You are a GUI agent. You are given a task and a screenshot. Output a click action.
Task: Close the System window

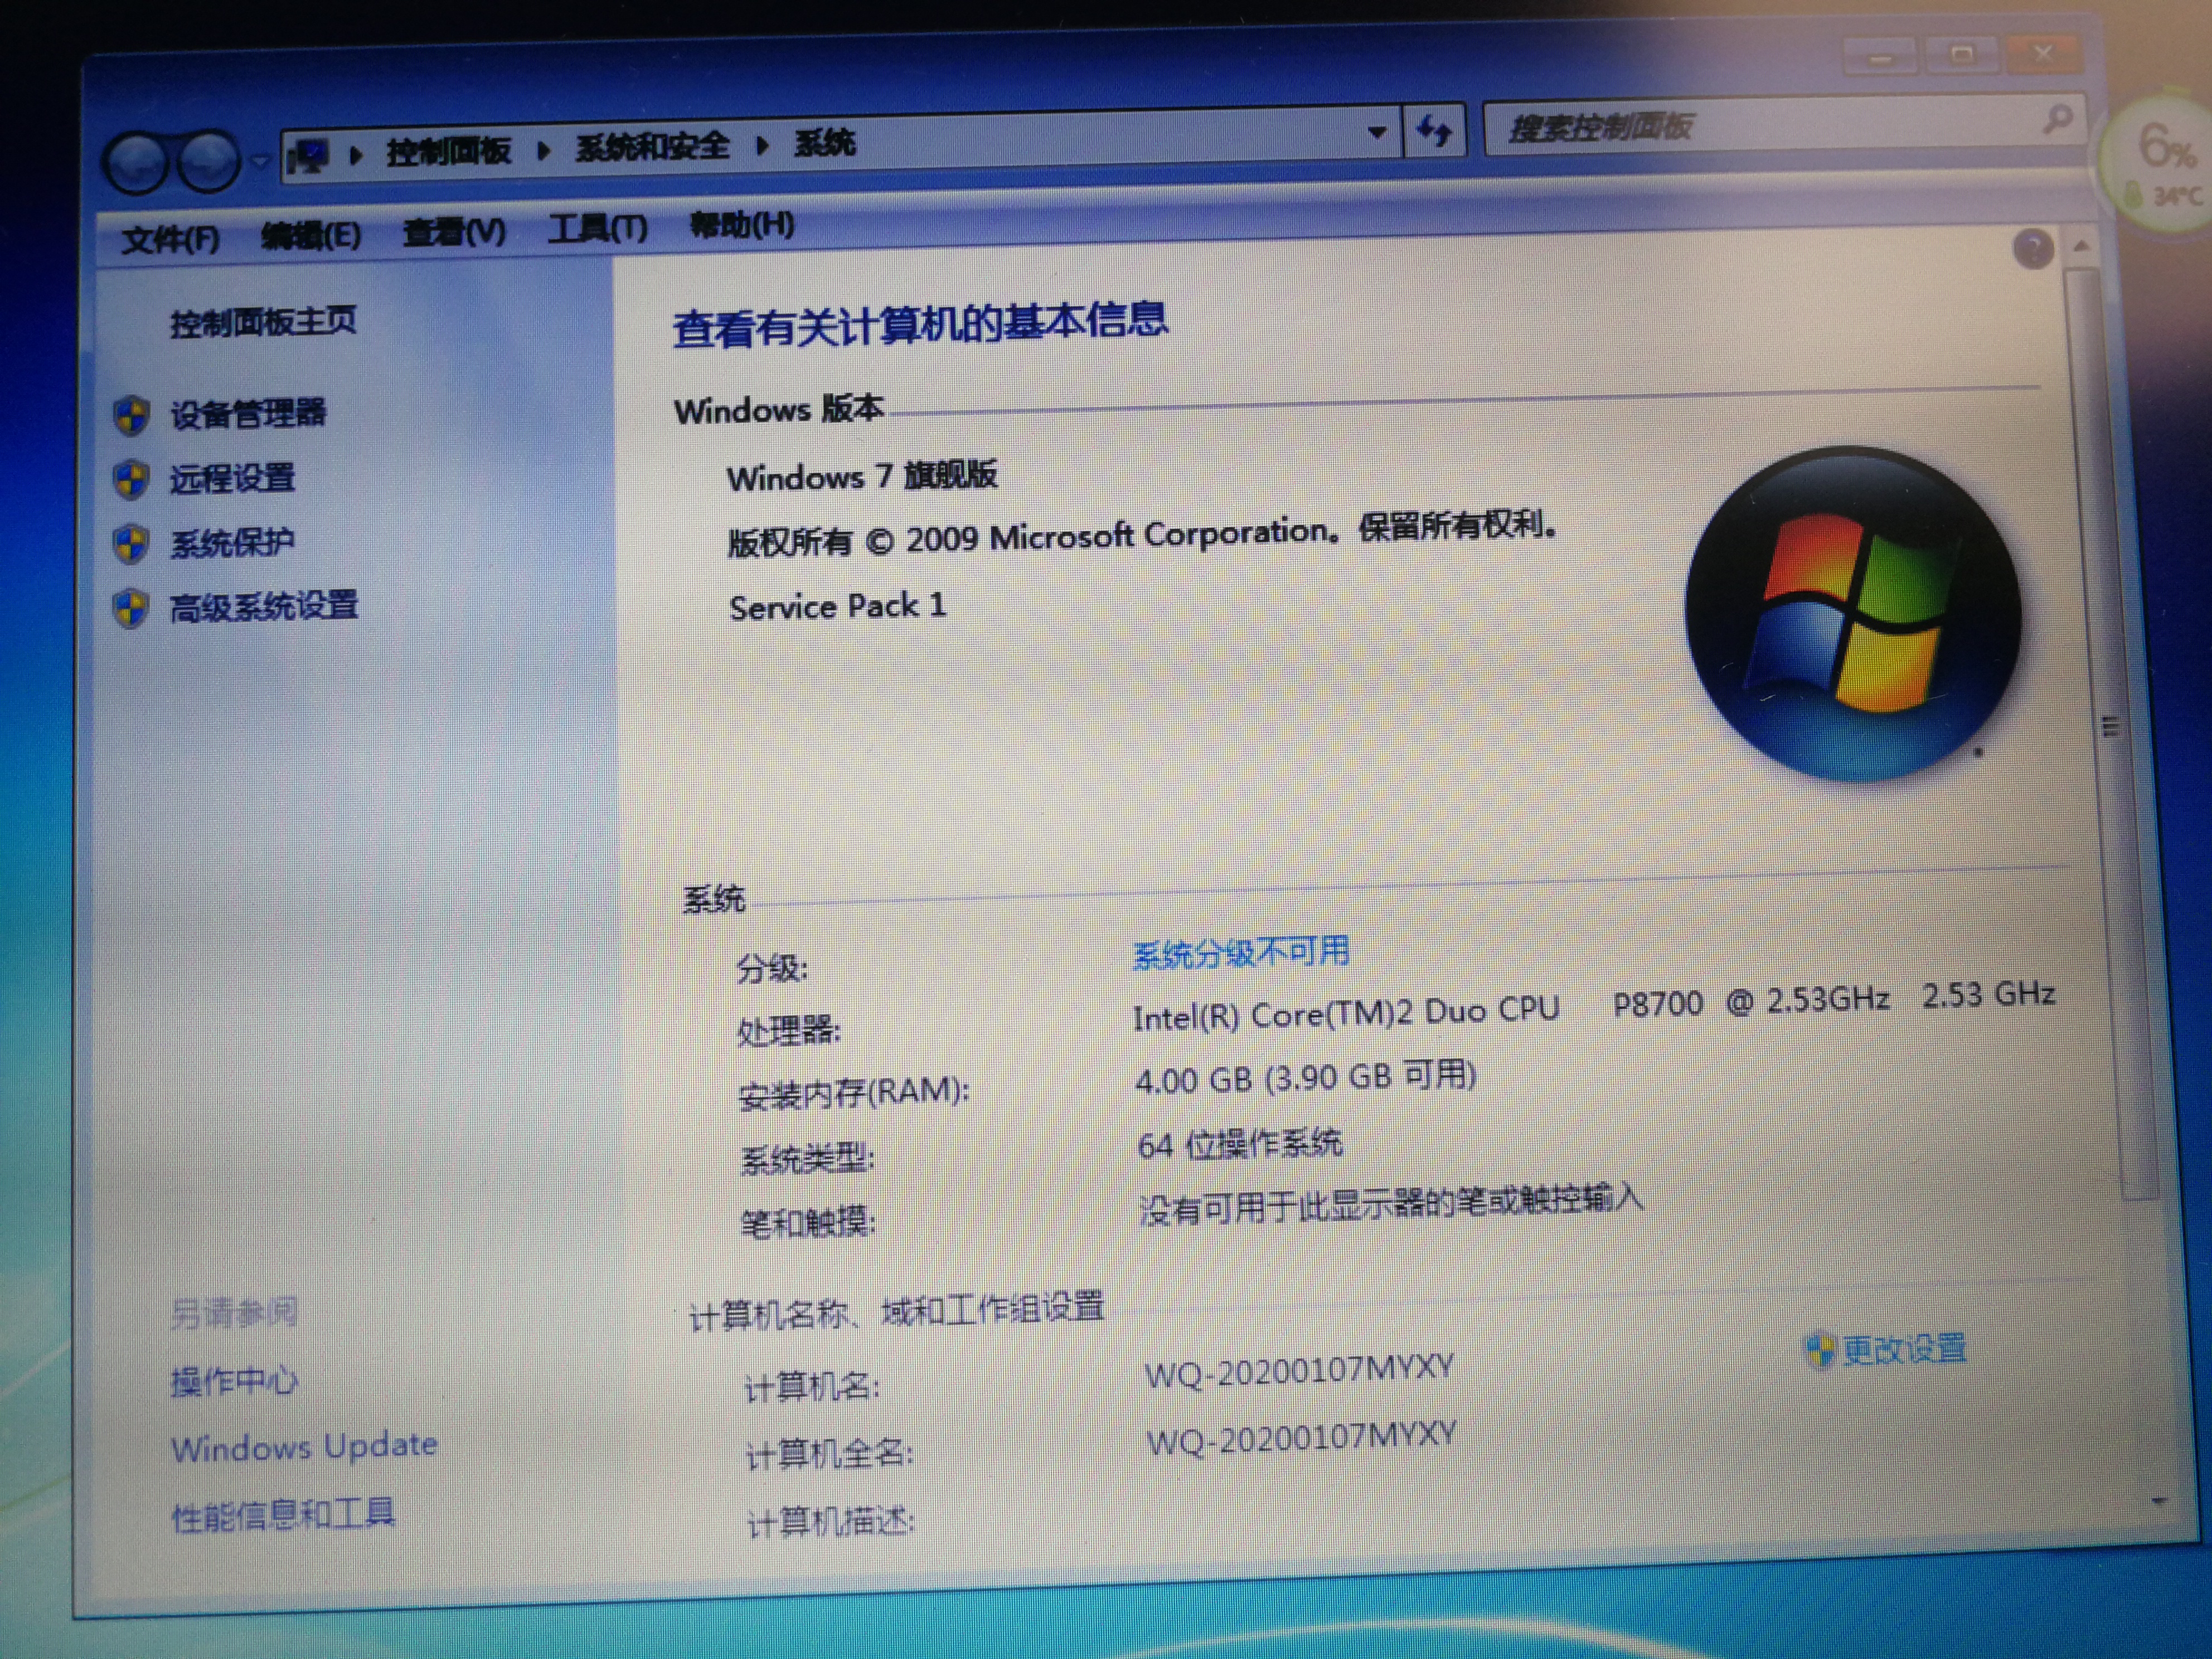[x=2043, y=53]
